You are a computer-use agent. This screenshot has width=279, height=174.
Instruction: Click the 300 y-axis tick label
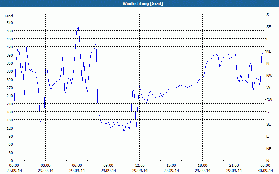click(x=10, y=80)
